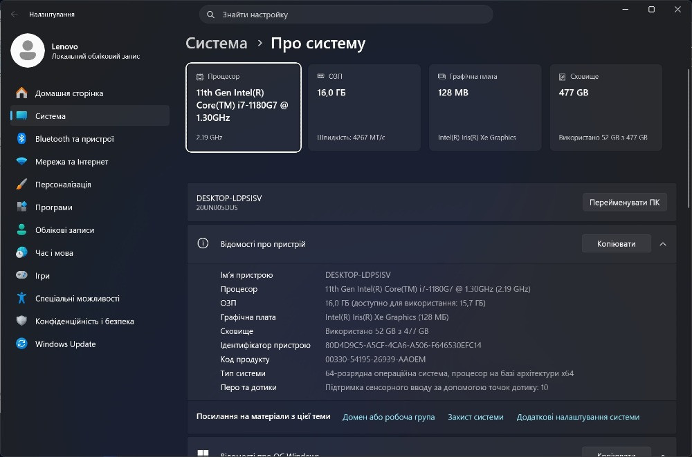Click ОЗП value 16,0 ГБ доступно row
The width and height of the screenshot is (692, 457).
[x=406, y=303]
